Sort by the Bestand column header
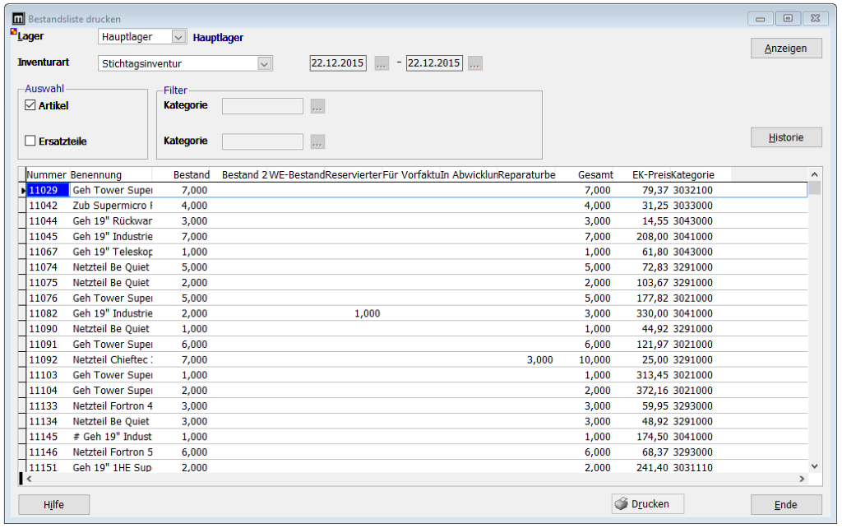Screen dimensions: 842x528 coord(191,174)
